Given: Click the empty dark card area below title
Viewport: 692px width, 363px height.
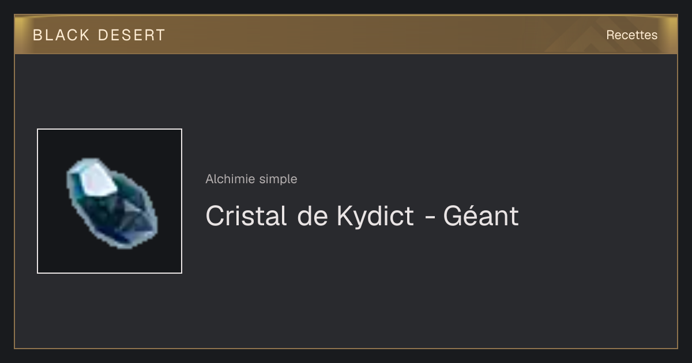Looking at the screenshot, I should 404,288.
